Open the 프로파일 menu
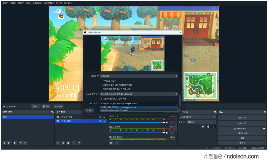 coord(37,3)
